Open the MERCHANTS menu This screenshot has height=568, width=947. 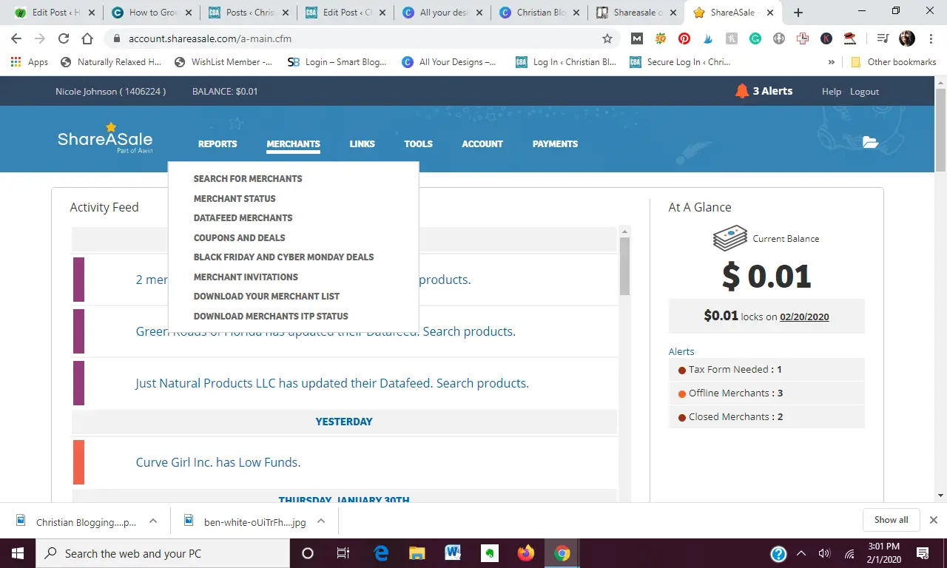[x=294, y=144]
